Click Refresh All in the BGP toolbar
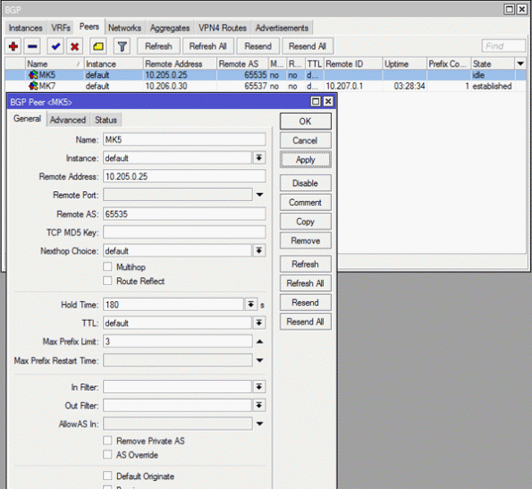Viewport: 532px width, 489px height. [x=208, y=46]
